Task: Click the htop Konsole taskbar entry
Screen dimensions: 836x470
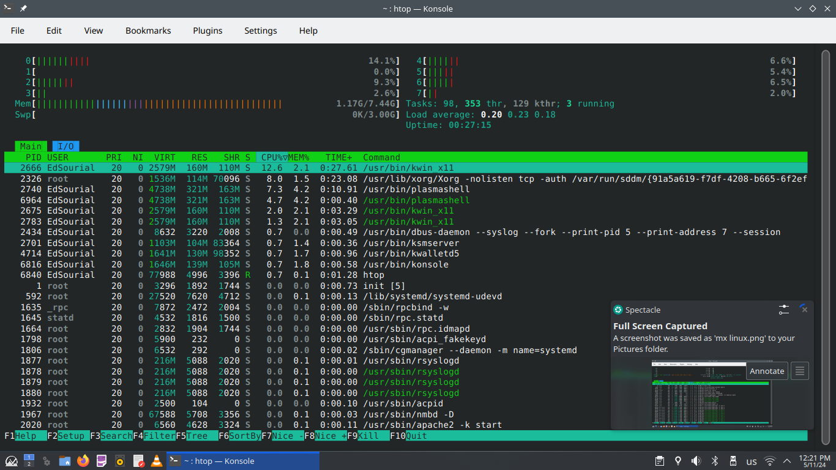Action: point(242,461)
